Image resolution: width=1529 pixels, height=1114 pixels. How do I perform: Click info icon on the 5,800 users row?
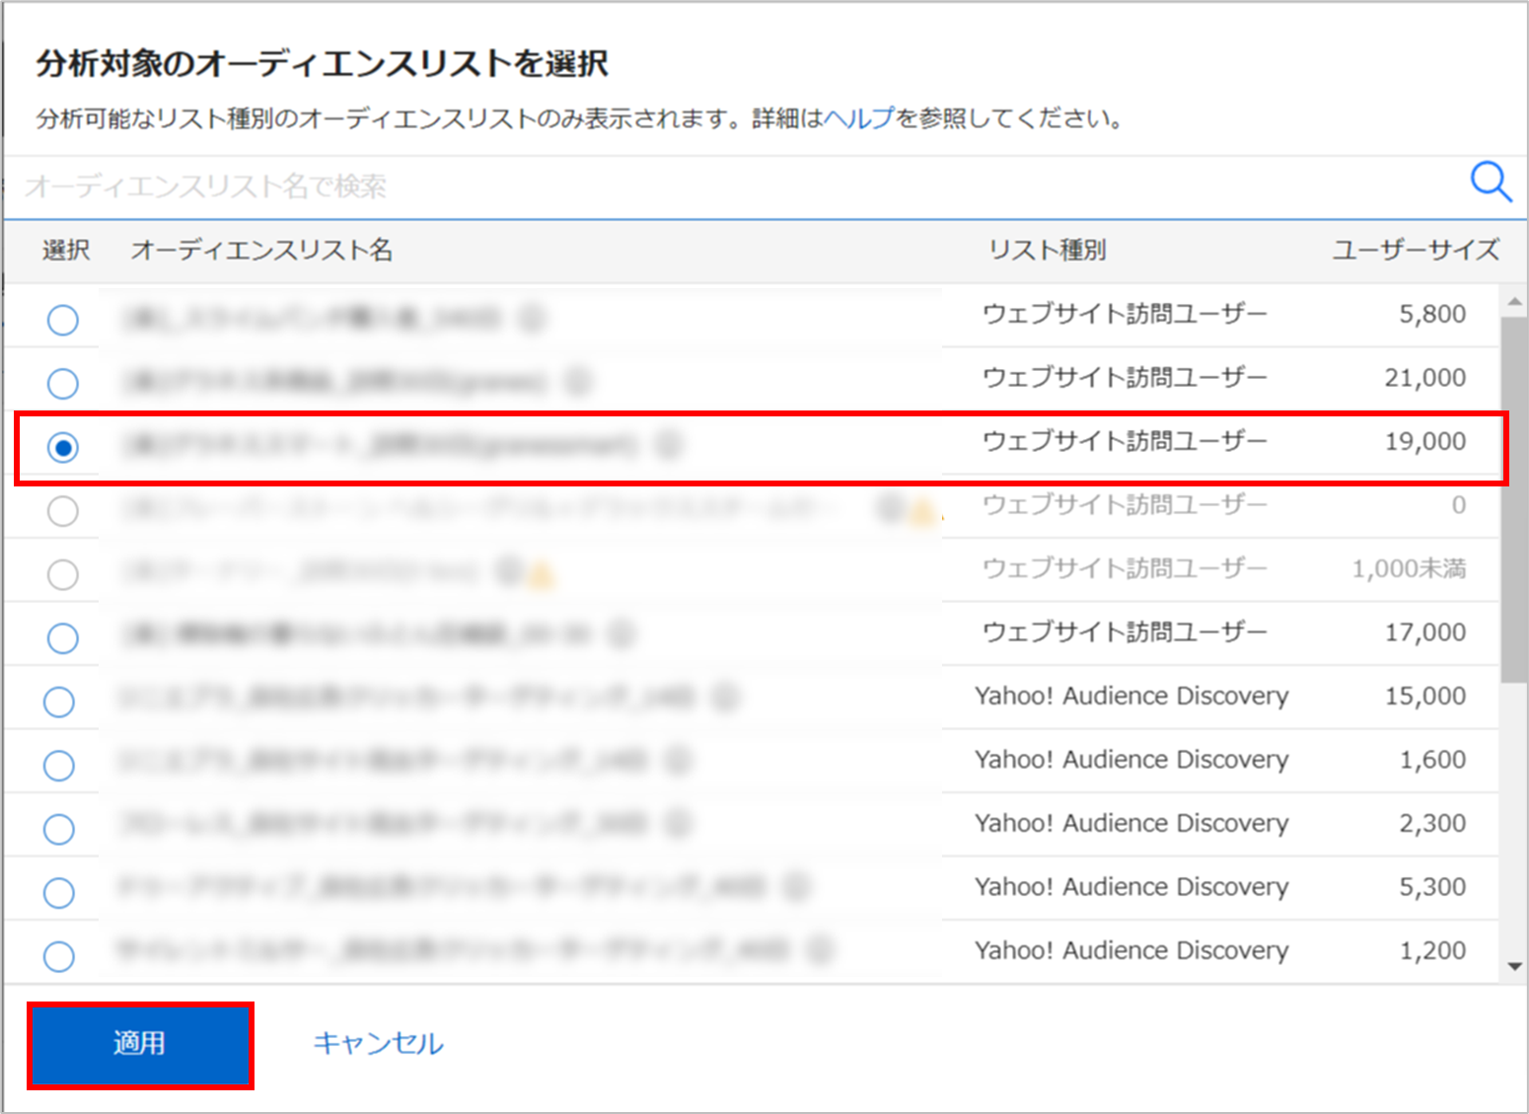click(x=532, y=318)
